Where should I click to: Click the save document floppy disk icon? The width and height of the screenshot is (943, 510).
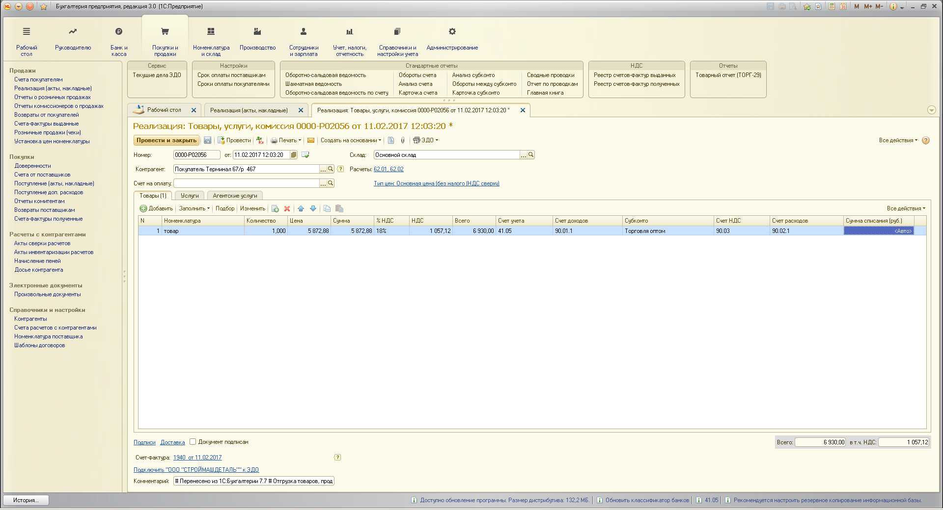tap(207, 140)
